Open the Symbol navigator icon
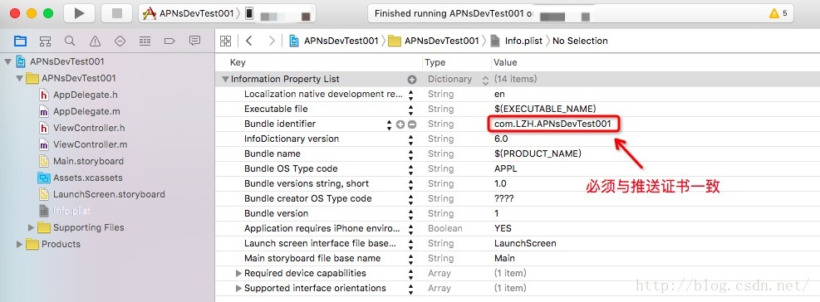 point(46,41)
